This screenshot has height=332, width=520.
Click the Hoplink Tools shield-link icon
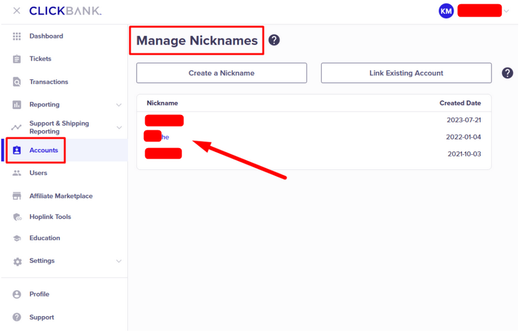coord(17,217)
